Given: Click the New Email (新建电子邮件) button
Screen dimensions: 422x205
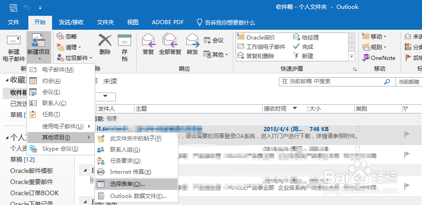Looking at the screenshot, I should click(x=13, y=47).
